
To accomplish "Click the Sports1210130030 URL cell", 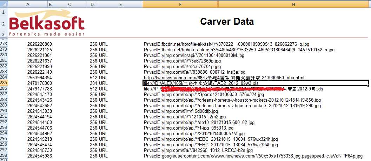I will pos(204,95).
